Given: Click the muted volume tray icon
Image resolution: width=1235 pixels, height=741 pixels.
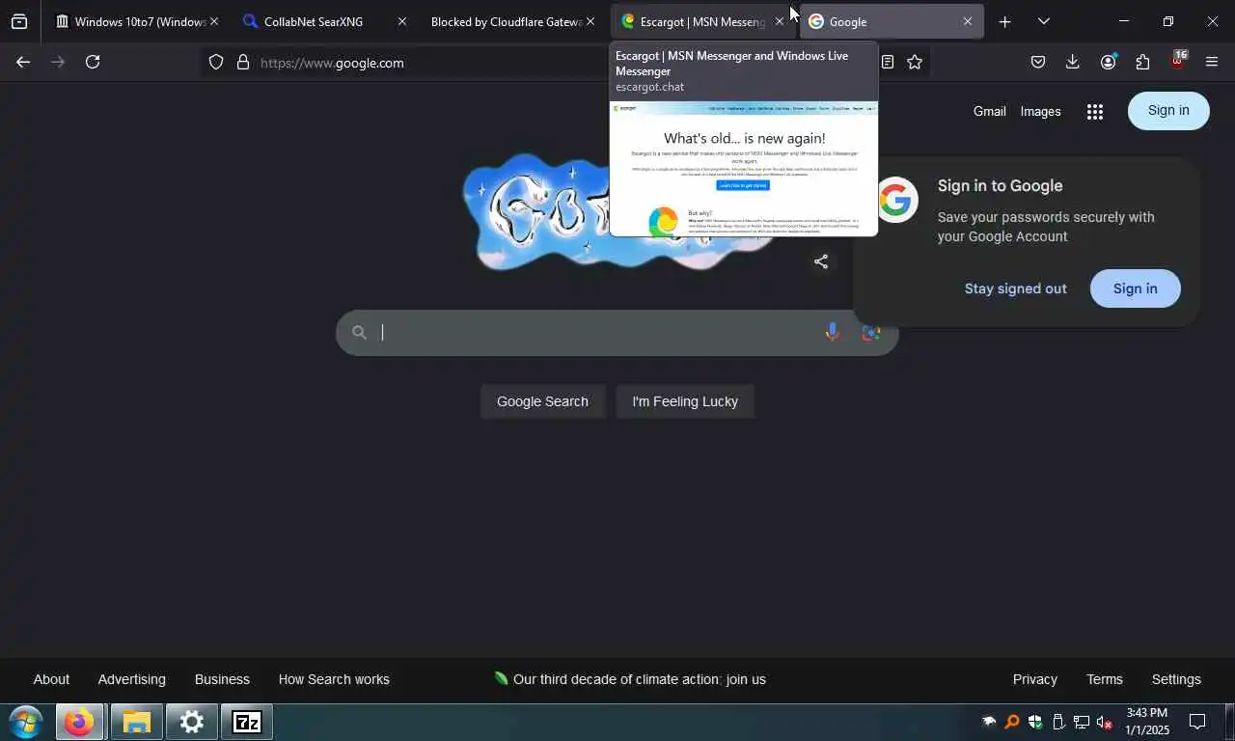Looking at the screenshot, I should pyautogui.click(x=1106, y=722).
